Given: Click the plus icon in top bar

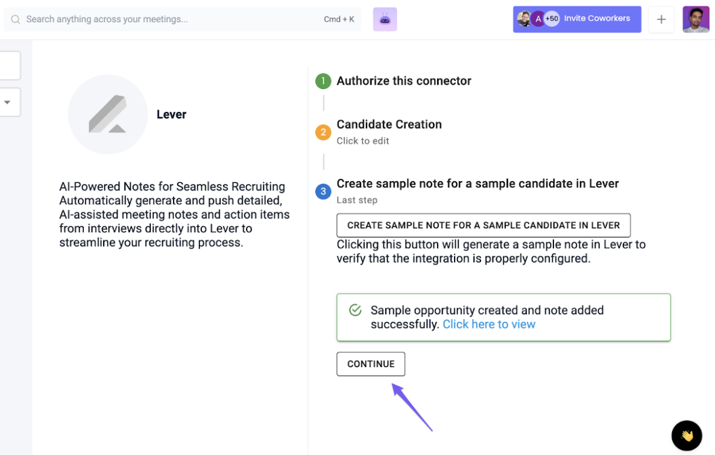Looking at the screenshot, I should click(x=661, y=19).
